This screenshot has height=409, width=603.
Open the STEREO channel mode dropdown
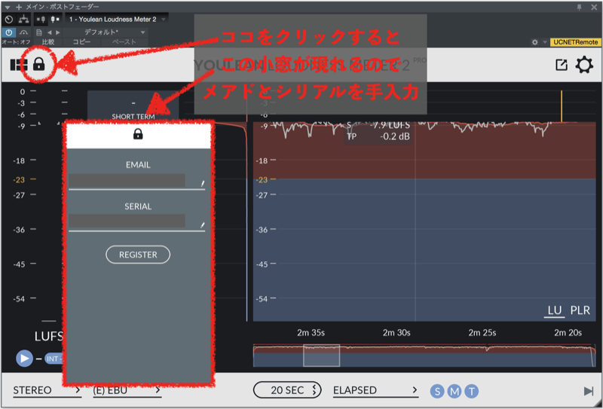click(x=47, y=391)
